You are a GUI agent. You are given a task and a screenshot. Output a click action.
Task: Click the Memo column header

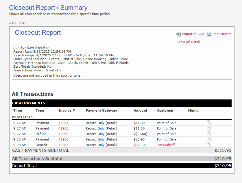pyautogui.click(x=193, y=110)
